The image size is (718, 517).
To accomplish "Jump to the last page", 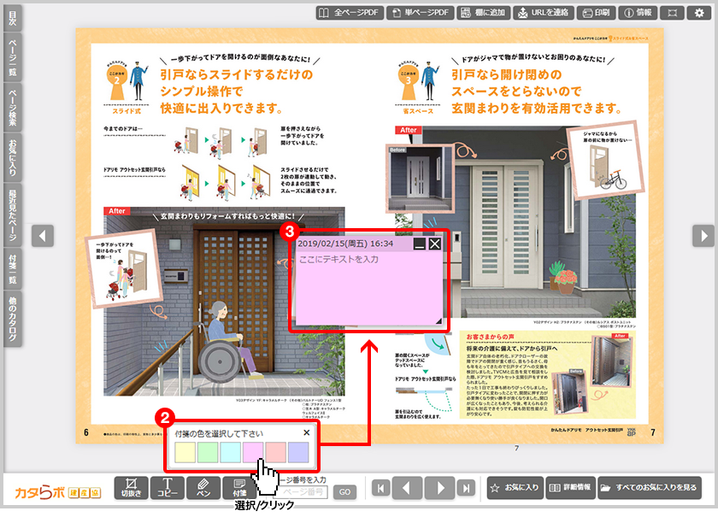I will [x=466, y=488].
